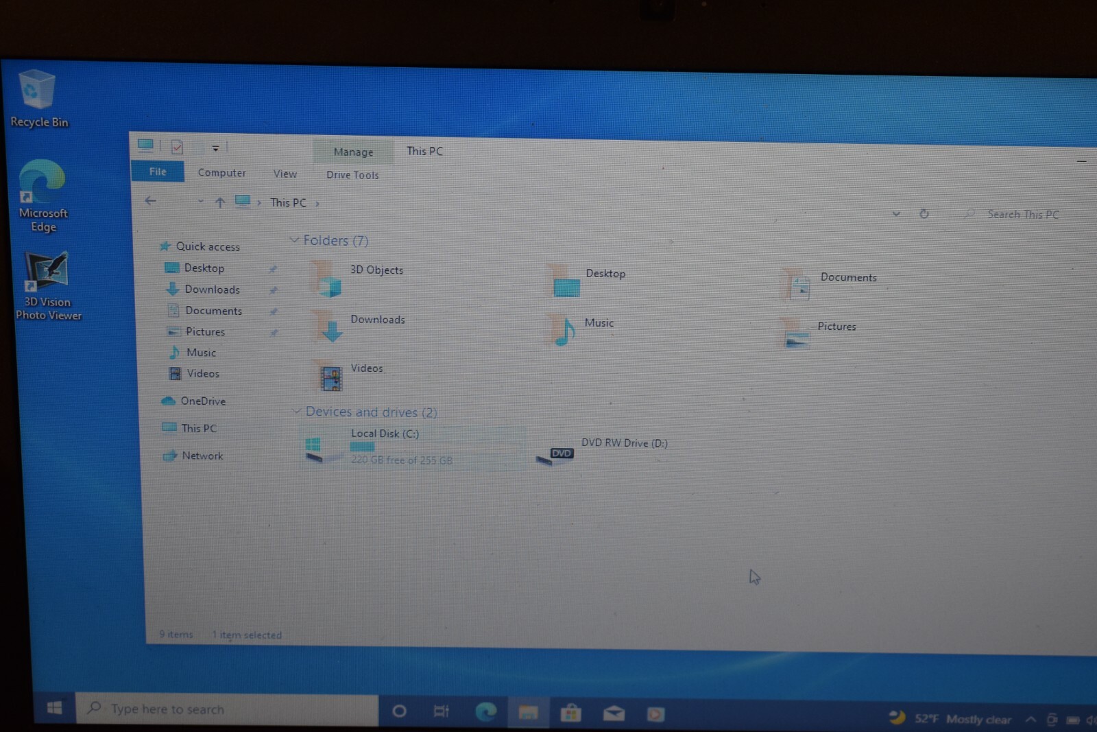This screenshot has width=1097, height=732.
Task: Select Network in the navigation pane
Action: click(x=202, y=456)
